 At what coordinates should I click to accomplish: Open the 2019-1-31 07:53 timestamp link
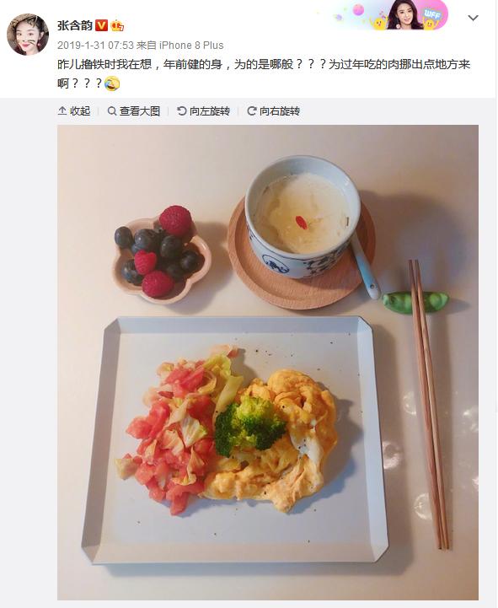point(95,46)
